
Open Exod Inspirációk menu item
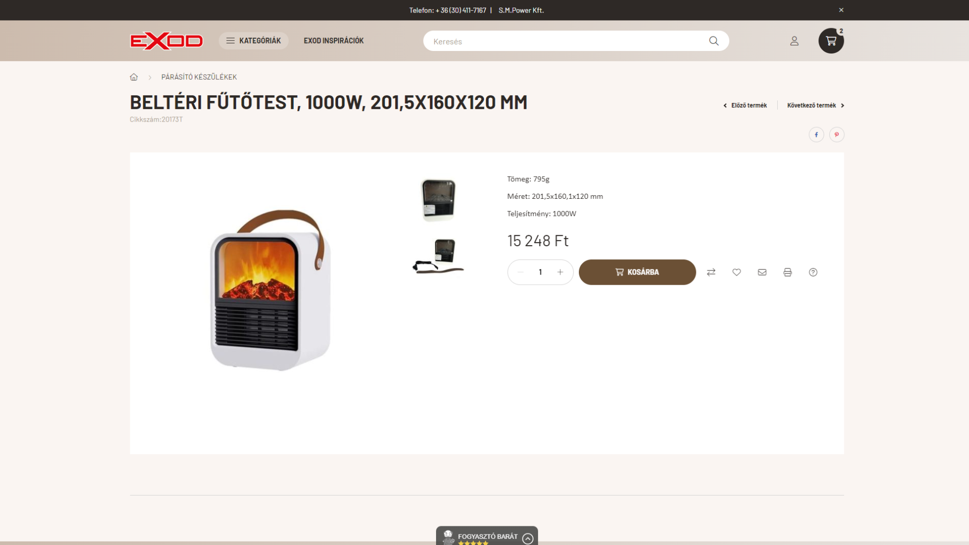pos(334,41)
